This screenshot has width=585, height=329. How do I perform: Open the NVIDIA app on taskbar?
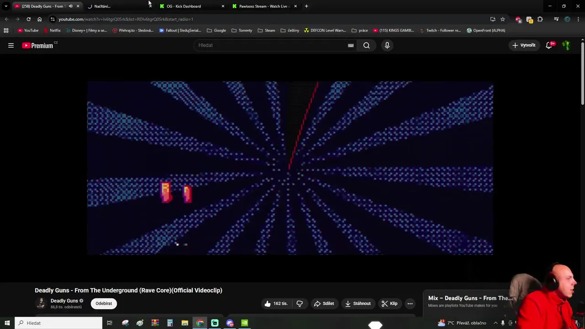point(245,323)
